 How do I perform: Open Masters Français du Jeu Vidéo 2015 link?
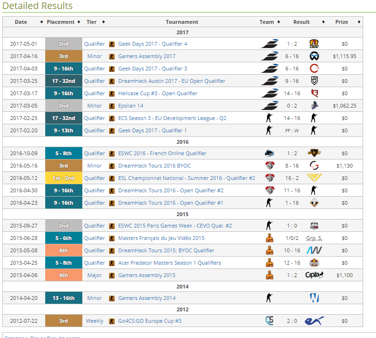(x=161, y=238)
